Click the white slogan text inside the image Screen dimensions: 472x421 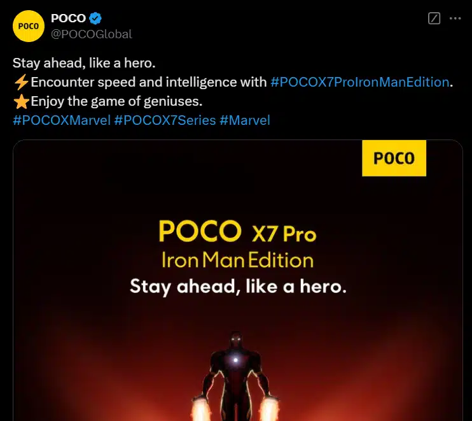[238, 287]
